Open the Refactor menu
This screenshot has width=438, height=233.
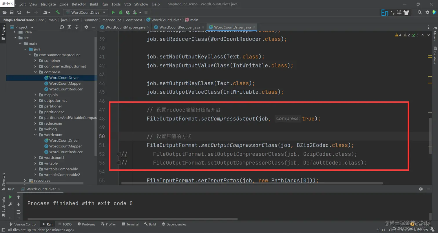click(79, 4)
